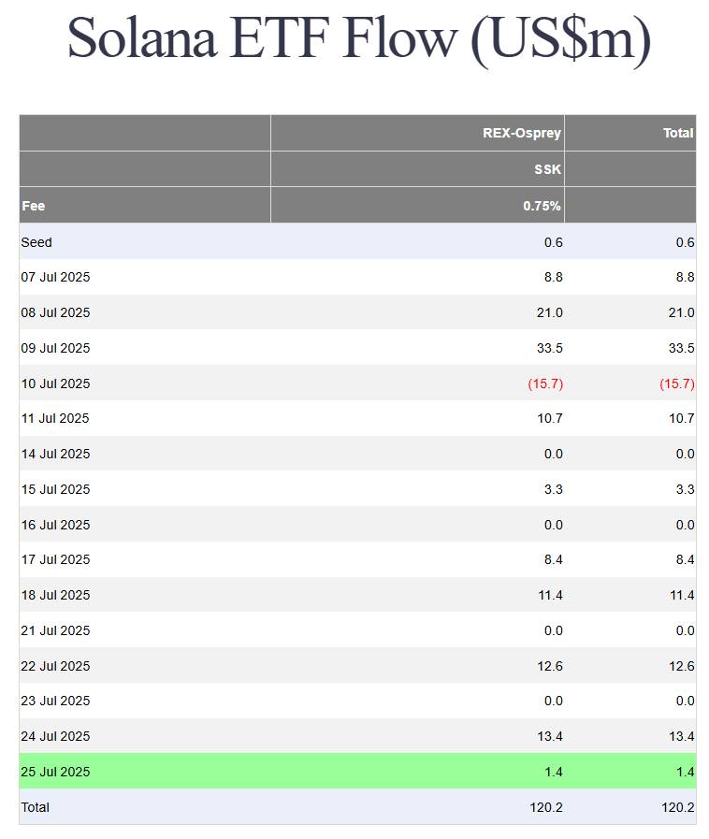709x839 pixels.
Task: Click the 13.4 total on 24 Jul
Action: pos(682,736)
